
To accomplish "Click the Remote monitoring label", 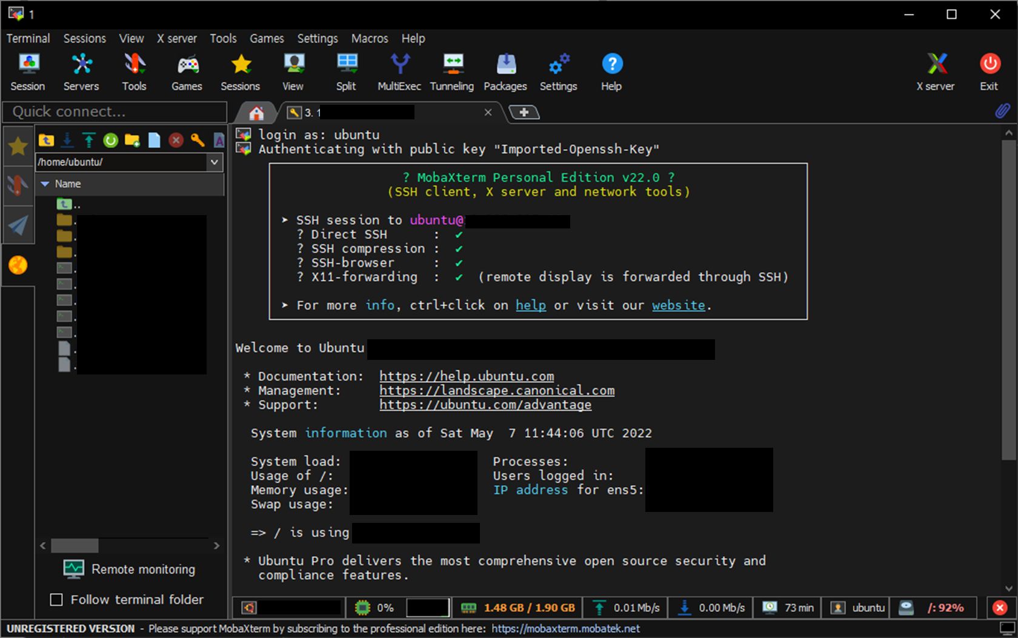I will click(144, 570).
